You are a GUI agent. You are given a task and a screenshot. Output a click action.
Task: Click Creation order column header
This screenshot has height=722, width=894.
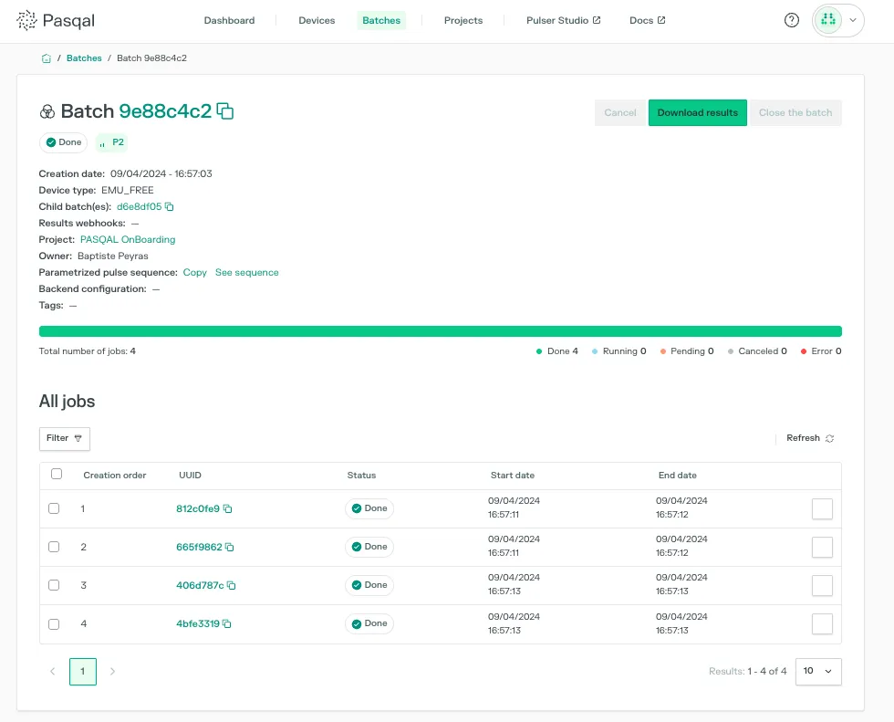click(x=115, y=475)
